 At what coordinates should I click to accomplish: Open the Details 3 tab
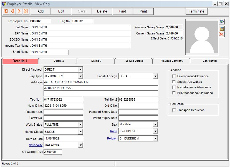pos(96,61)
